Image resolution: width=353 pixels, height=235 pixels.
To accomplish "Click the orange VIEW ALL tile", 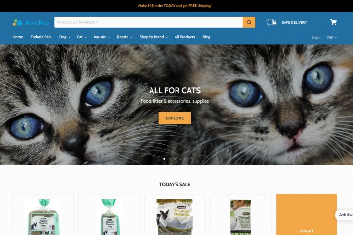I will pyautogui.click(x=306, y=214).
